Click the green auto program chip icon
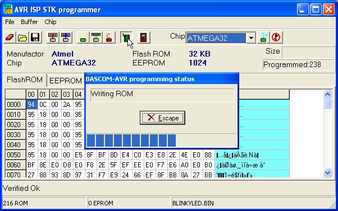 point(126,37)
